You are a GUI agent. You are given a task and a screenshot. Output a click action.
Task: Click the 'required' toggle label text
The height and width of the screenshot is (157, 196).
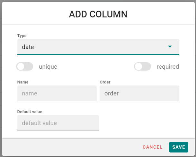[168, 67]
